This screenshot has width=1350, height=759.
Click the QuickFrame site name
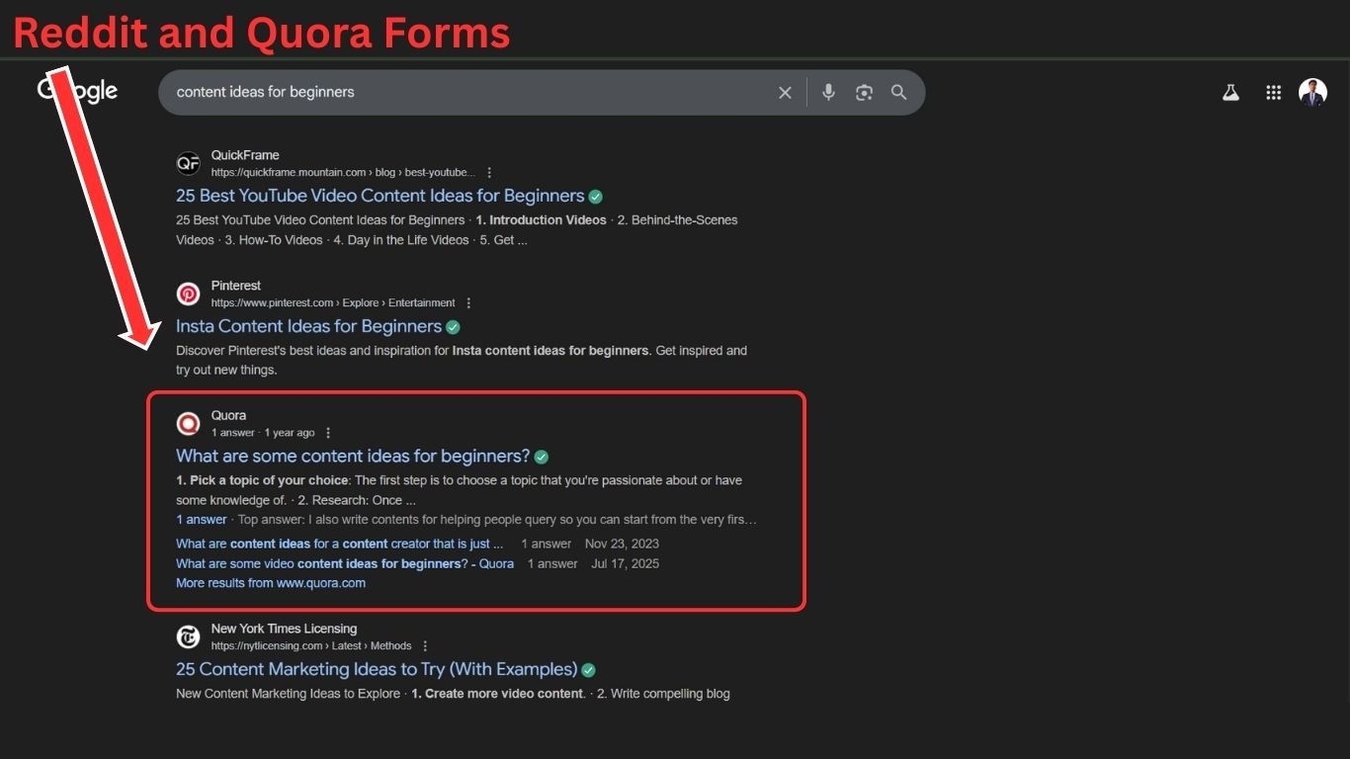245,155
